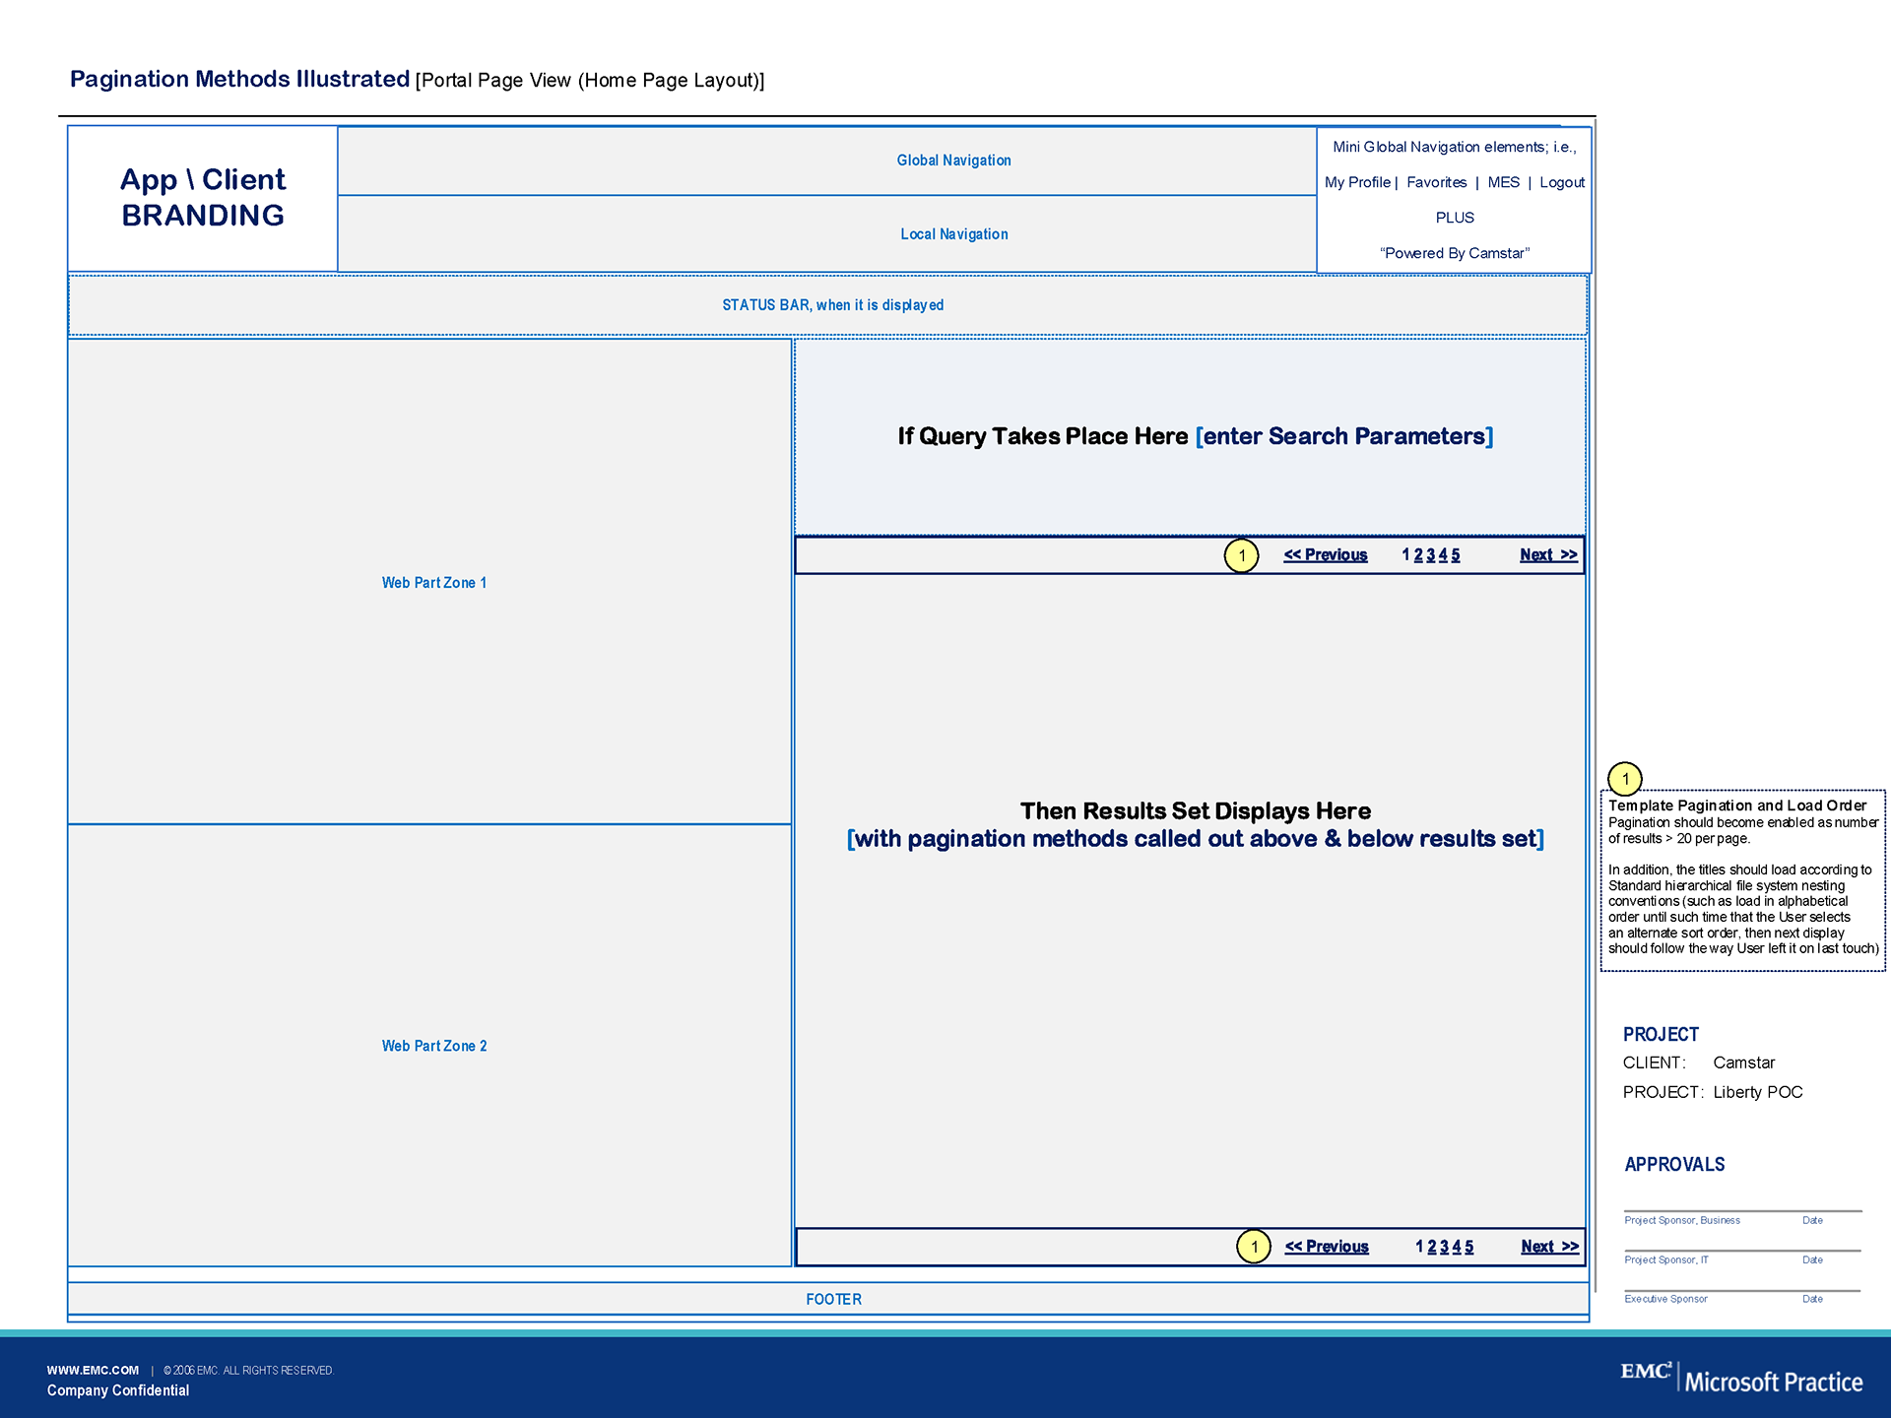Click yellow annotation marker in bottom pagination bar
The width and height of the screenshot is (1891, 1418).
(x=1254, y=1247)
